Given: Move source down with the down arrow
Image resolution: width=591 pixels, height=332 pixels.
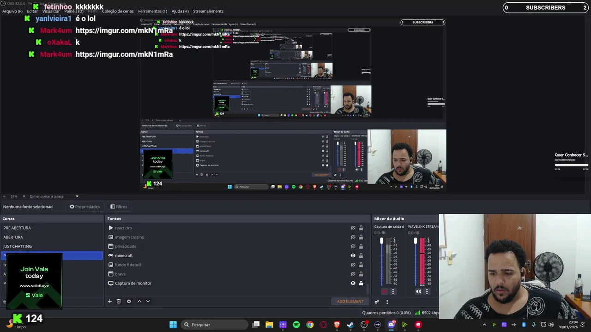Looking at the screenshot, I should [x=148, y=301].
